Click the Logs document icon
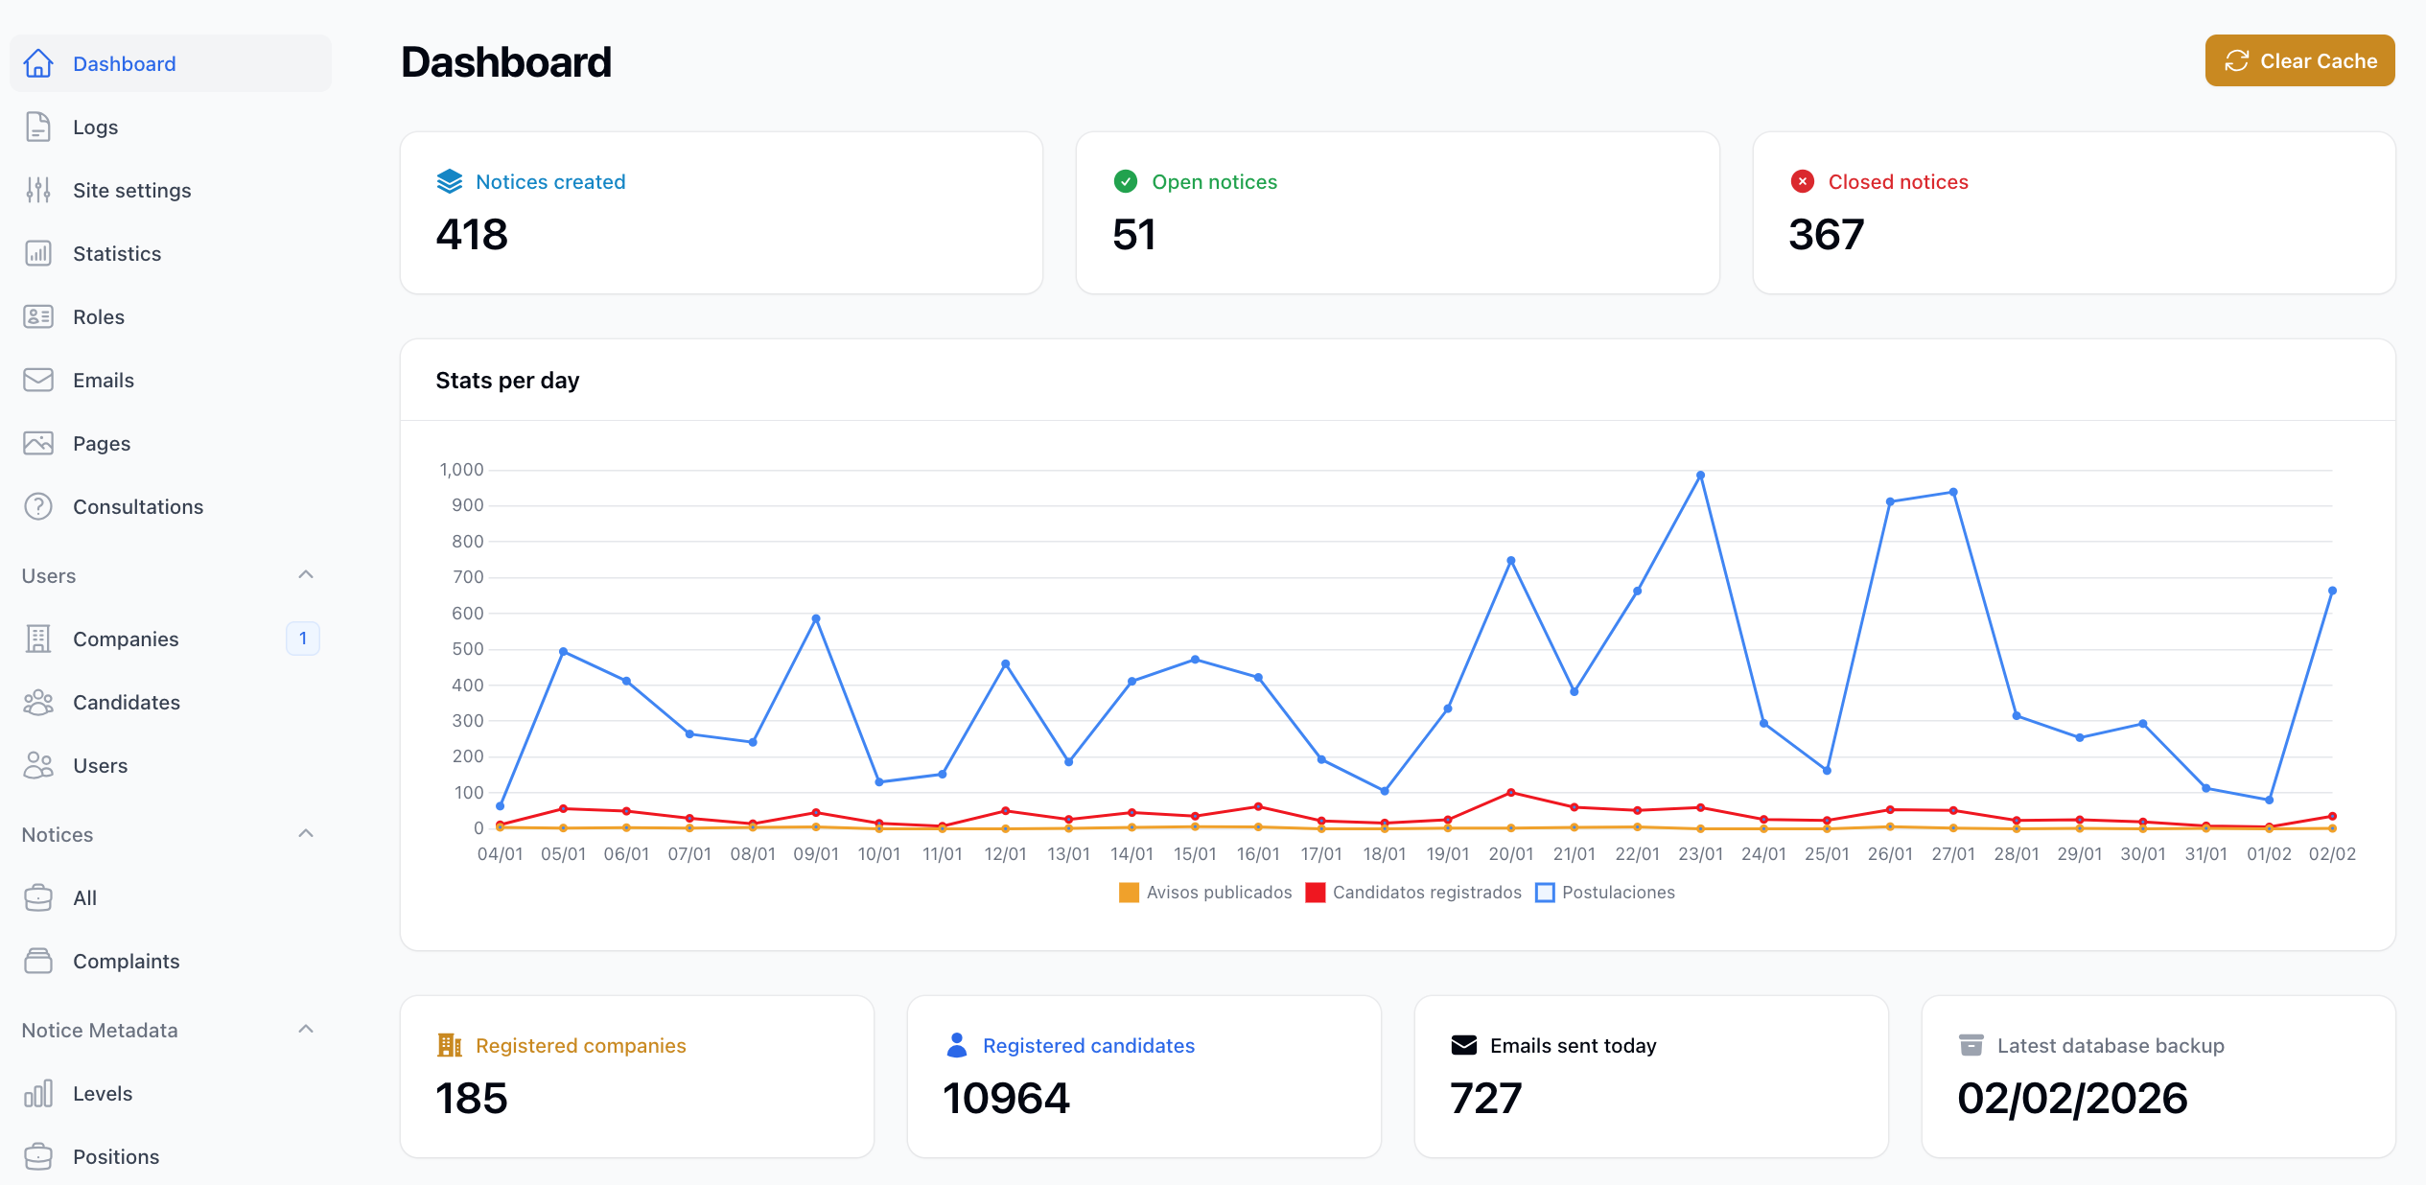 [x=38, y=127]
